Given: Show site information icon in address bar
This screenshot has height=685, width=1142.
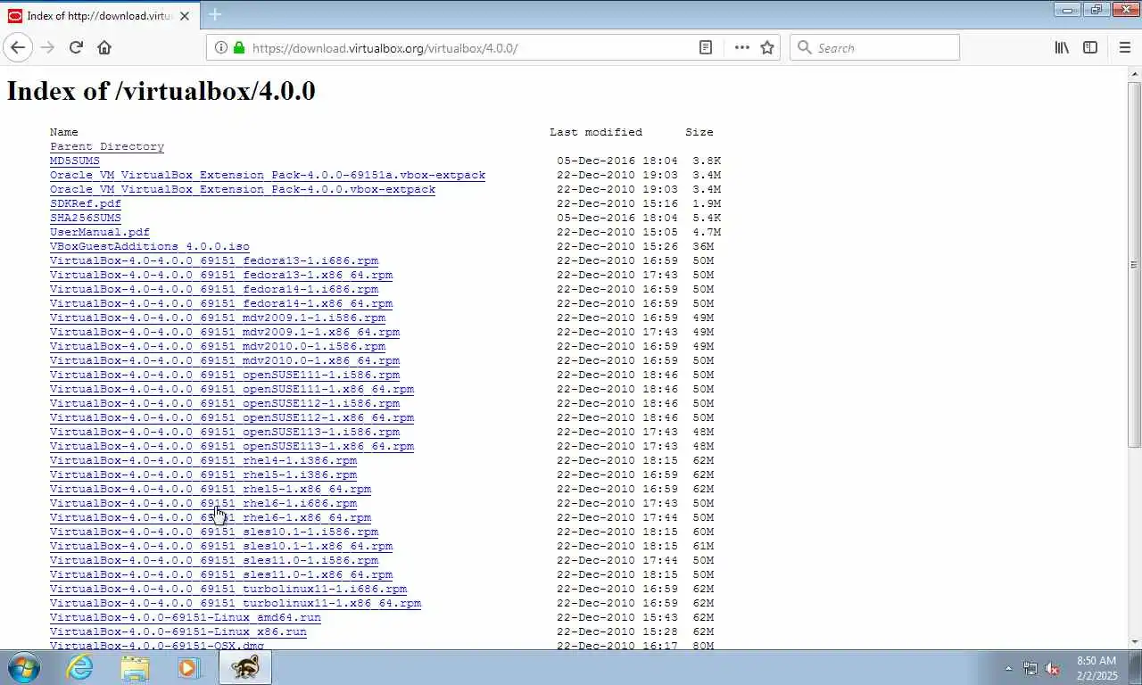Looking at the screenshot, I should [x=220, y=47].
